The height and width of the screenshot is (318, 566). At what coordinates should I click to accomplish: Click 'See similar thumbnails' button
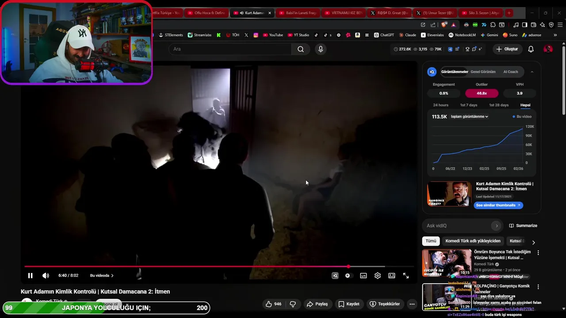click(498, 205)
